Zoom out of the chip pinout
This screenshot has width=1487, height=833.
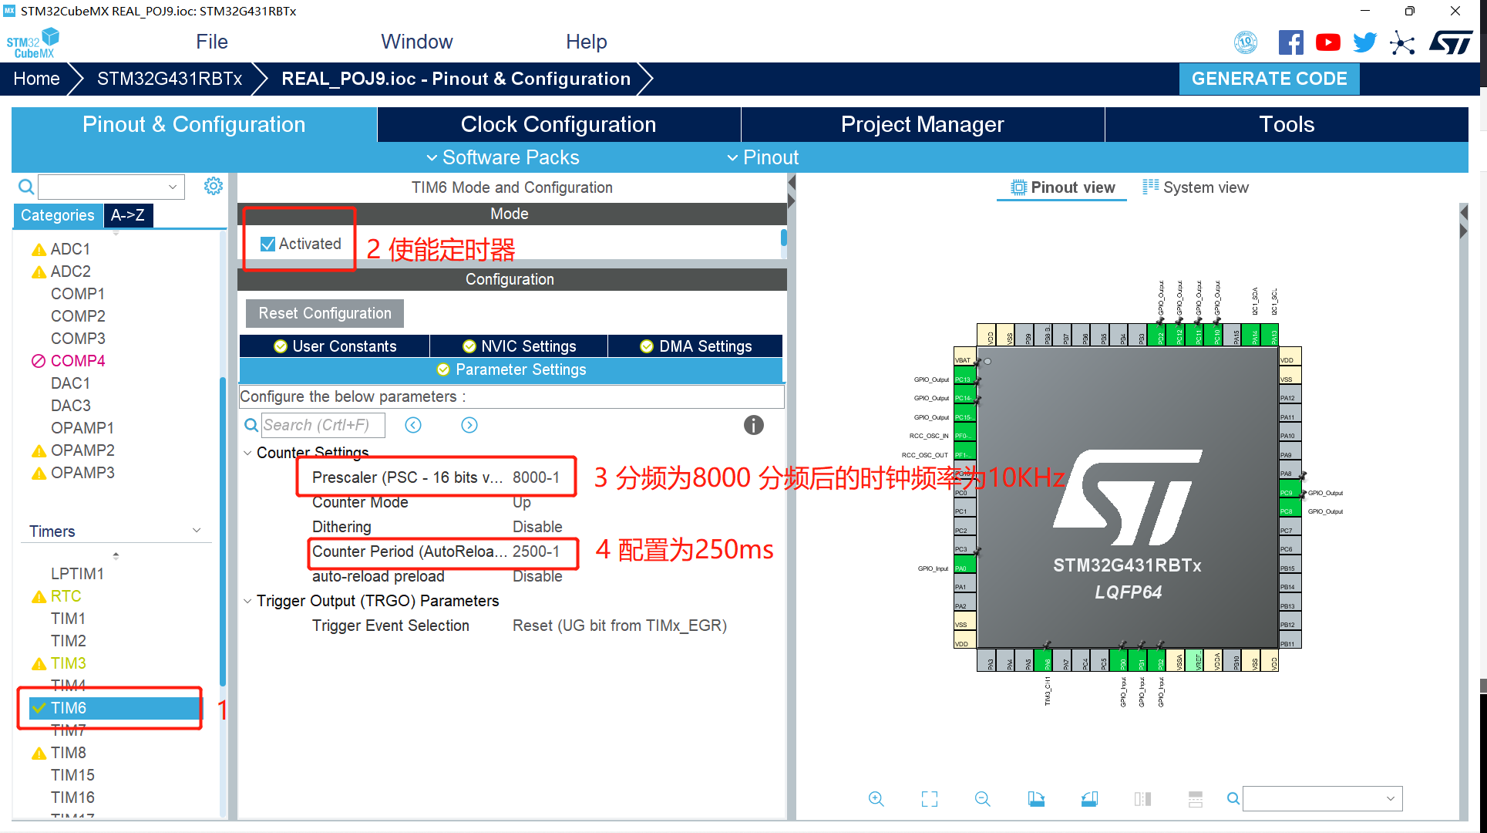tap(982, 799)
